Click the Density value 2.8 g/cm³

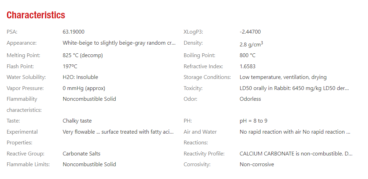click(251, 44)
